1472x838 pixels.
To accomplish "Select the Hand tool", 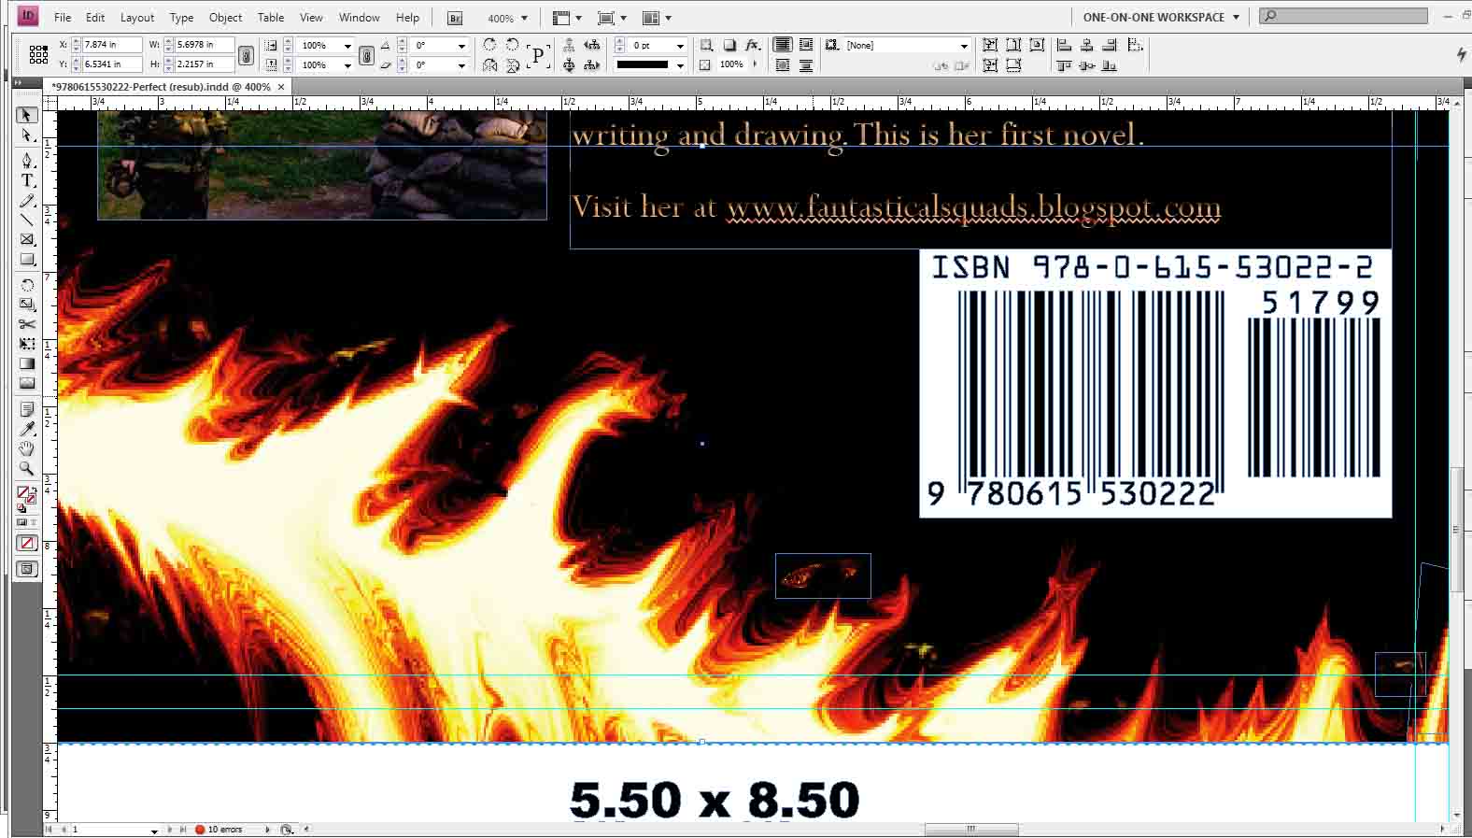I will pyautogui.click(x=27, y=448).
